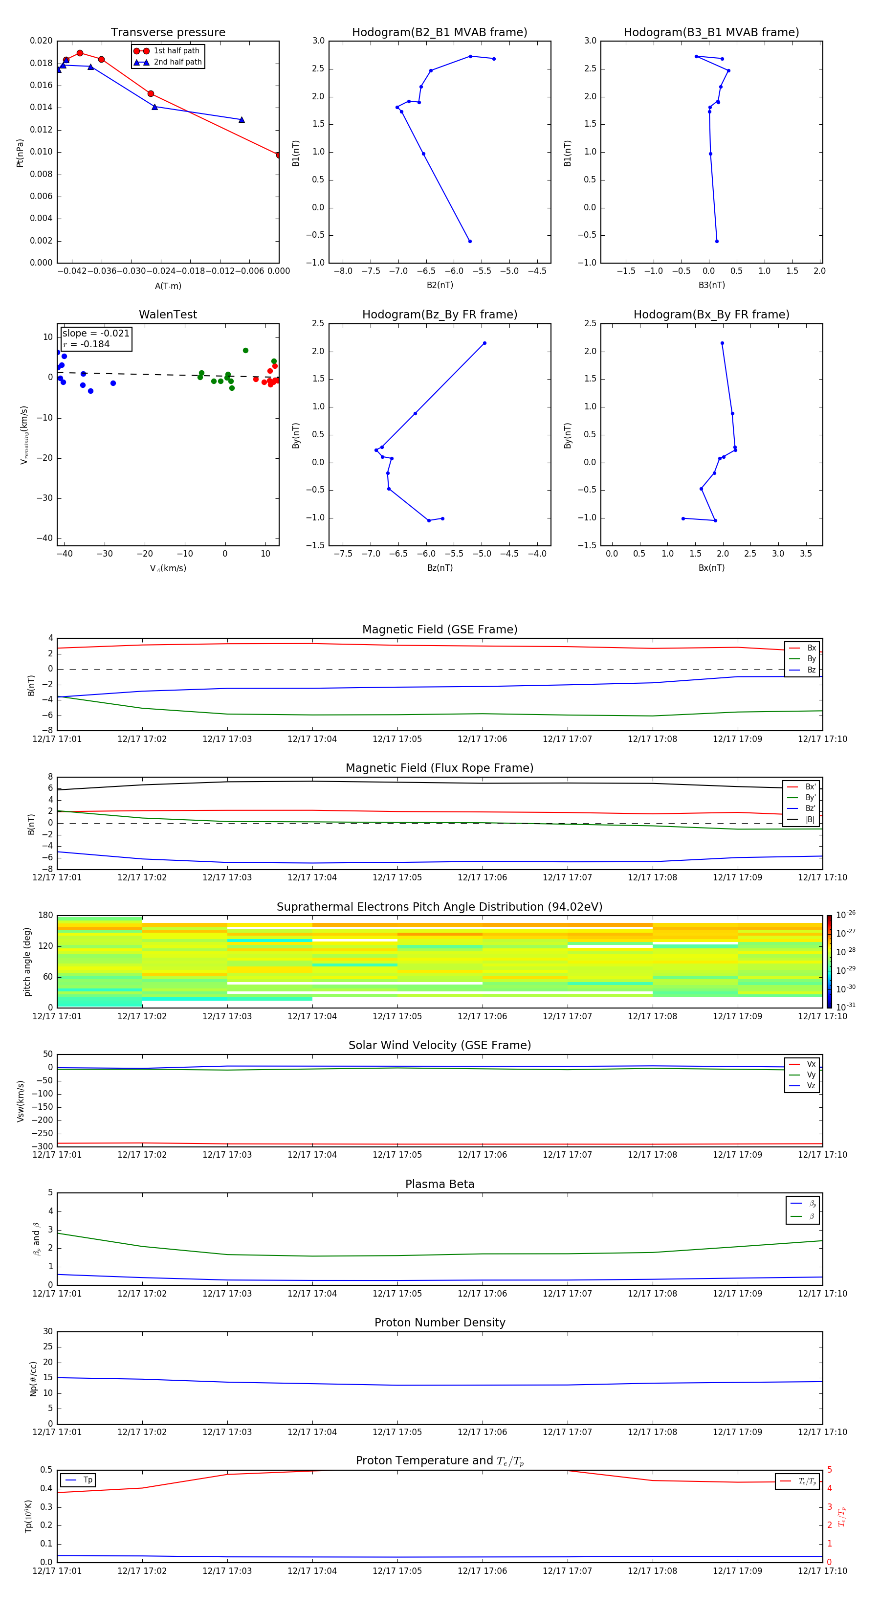Click the Np(#/cc) y-axis label
The width and height of the screenshot is (880, 1614).
(33, 1378)
